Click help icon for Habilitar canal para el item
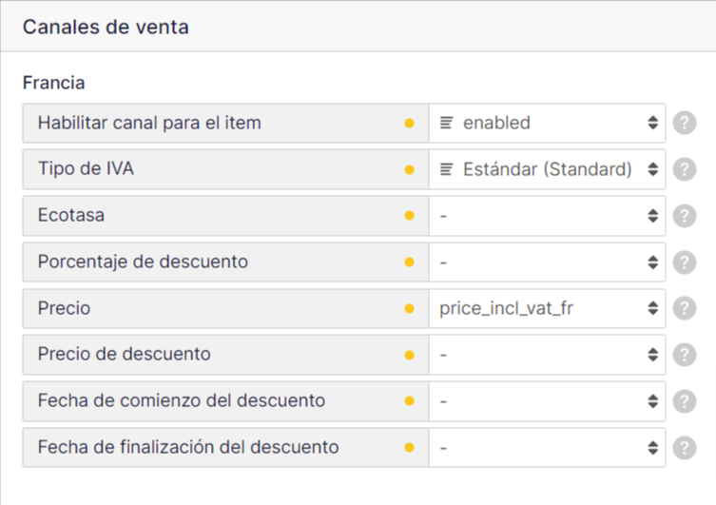 [x=684, y=124]
